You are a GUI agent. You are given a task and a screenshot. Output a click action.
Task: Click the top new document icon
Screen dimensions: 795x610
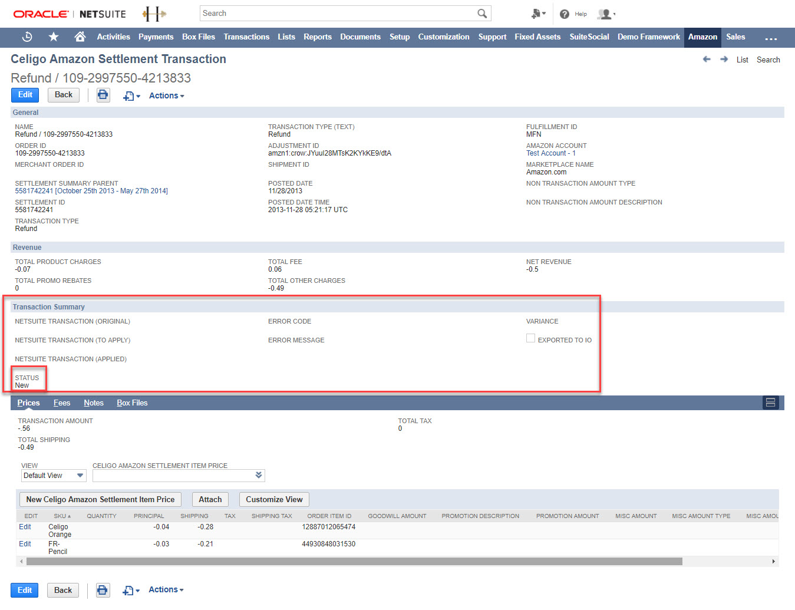tap(131, 96)
